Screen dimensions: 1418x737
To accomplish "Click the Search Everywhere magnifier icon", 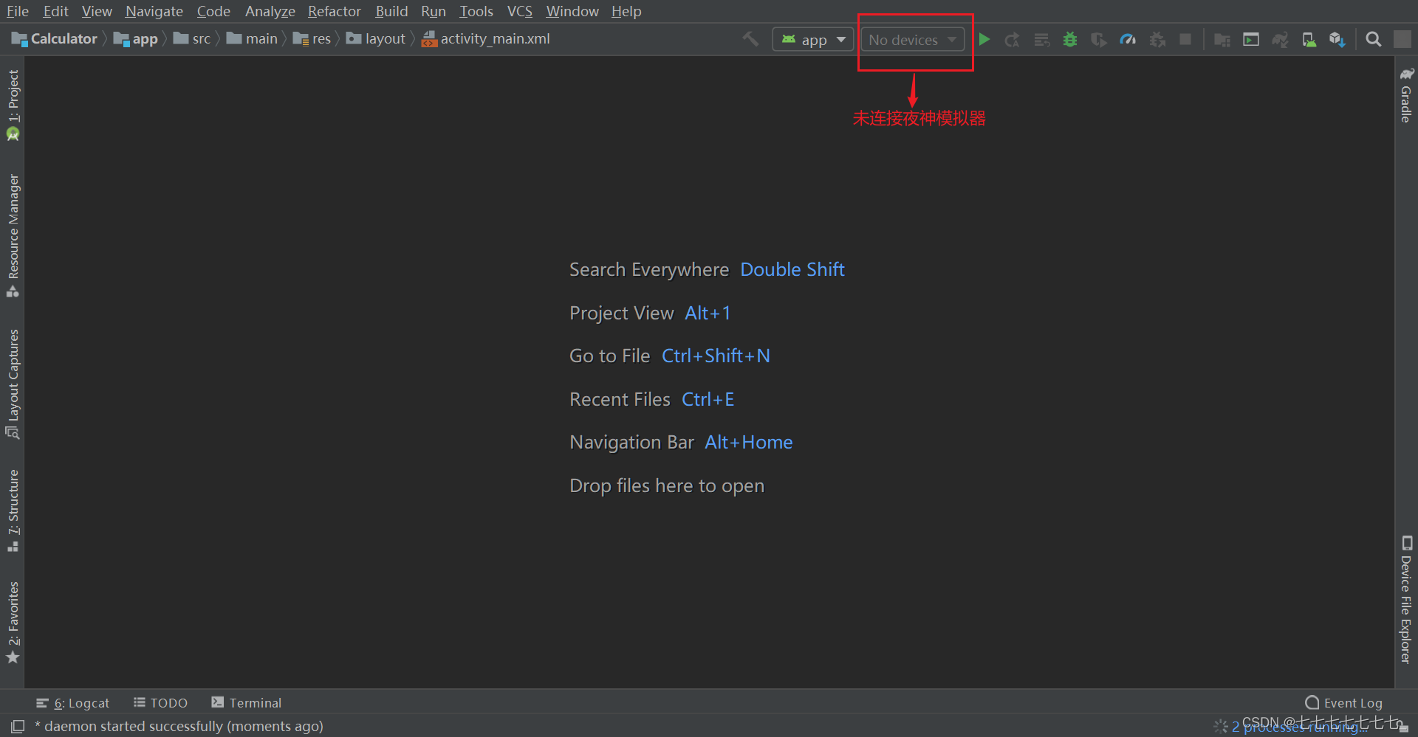I will coord(1374,40).
